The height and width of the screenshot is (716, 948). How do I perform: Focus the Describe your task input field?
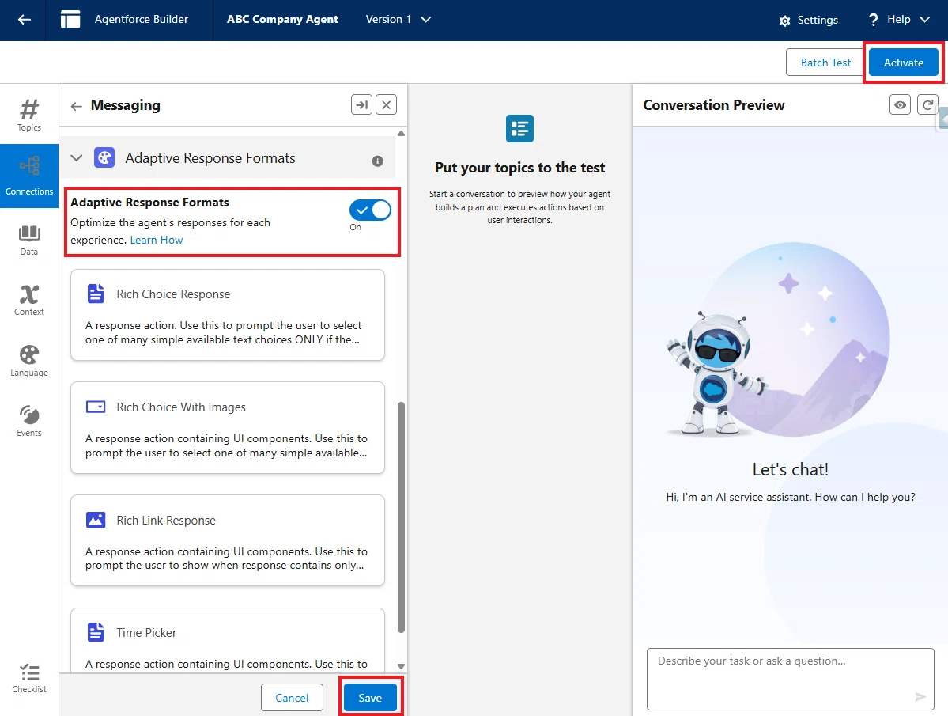[x=790, y=679]
